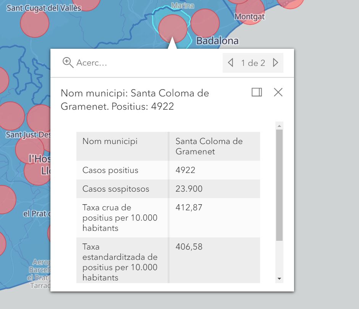Show next feature with right arrow
This screenshot has width=359, height=309.
[276, 63]
